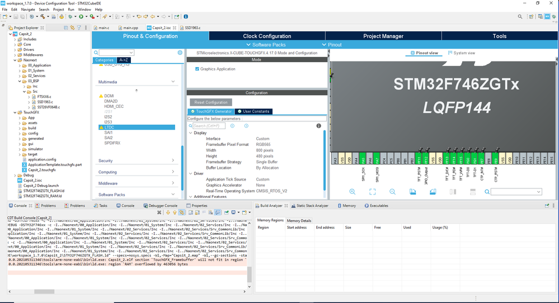Click console horizontal scrollbar thumb
559x303 pixels.
point(44,291)
